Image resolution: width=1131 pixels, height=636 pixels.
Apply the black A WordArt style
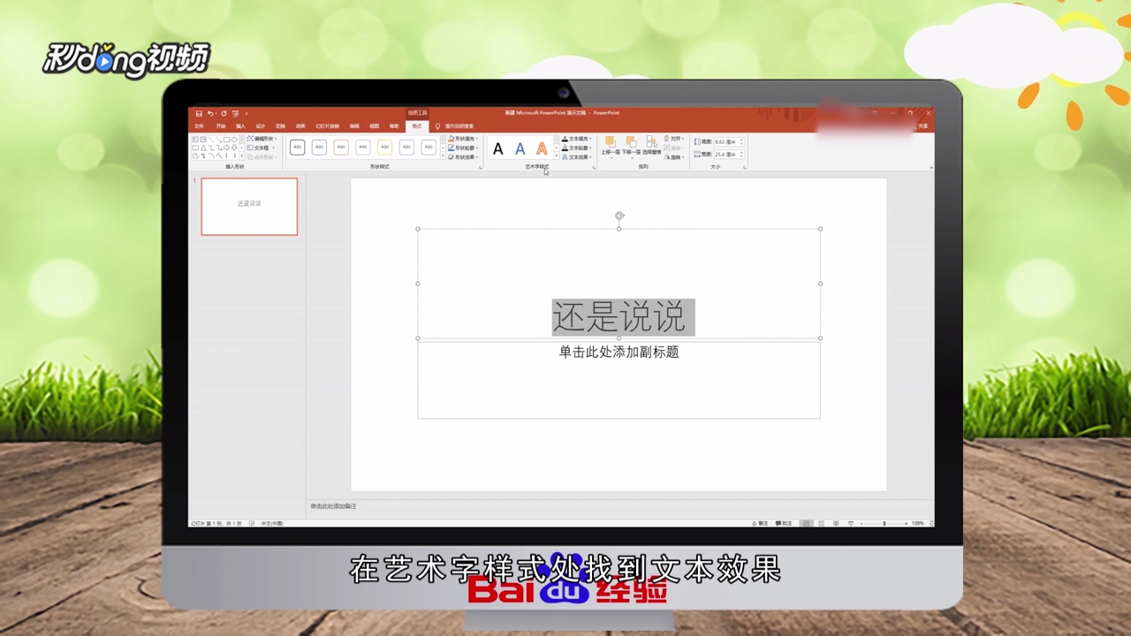click(498, 148)
